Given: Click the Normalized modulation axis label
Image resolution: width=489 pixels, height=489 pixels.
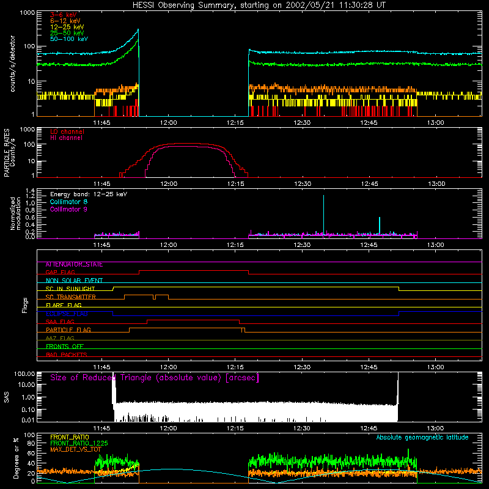Looking at the screenshot, I should [x=16, y=213].
